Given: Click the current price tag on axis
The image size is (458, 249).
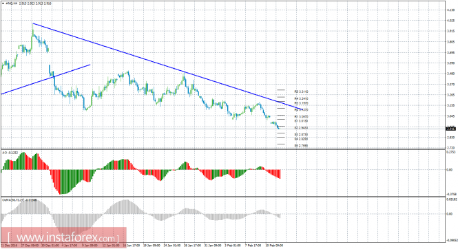Looking at the screenshot, I should [450, 129].
